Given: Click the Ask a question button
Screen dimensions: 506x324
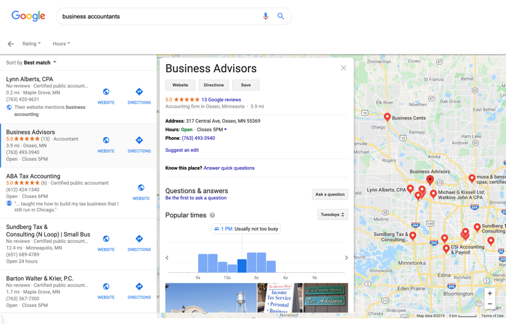Looking at the screenshot, I should [x=330, y=194].
